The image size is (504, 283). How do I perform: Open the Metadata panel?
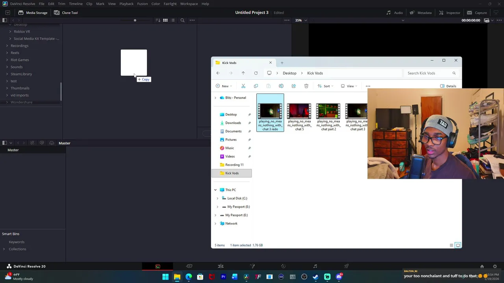click(421, 13)
